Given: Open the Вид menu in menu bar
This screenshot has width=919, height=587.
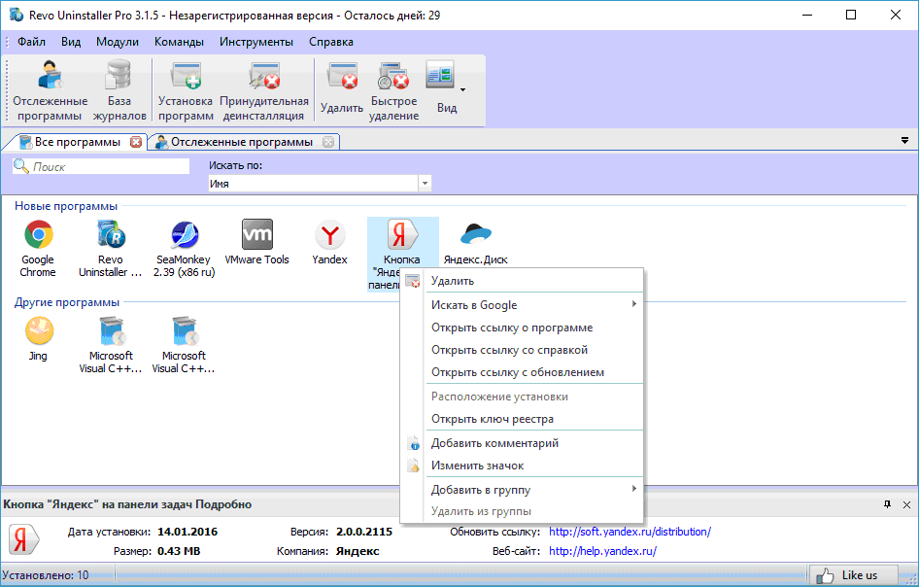Looking at the screenshot, I should (71, 42).
